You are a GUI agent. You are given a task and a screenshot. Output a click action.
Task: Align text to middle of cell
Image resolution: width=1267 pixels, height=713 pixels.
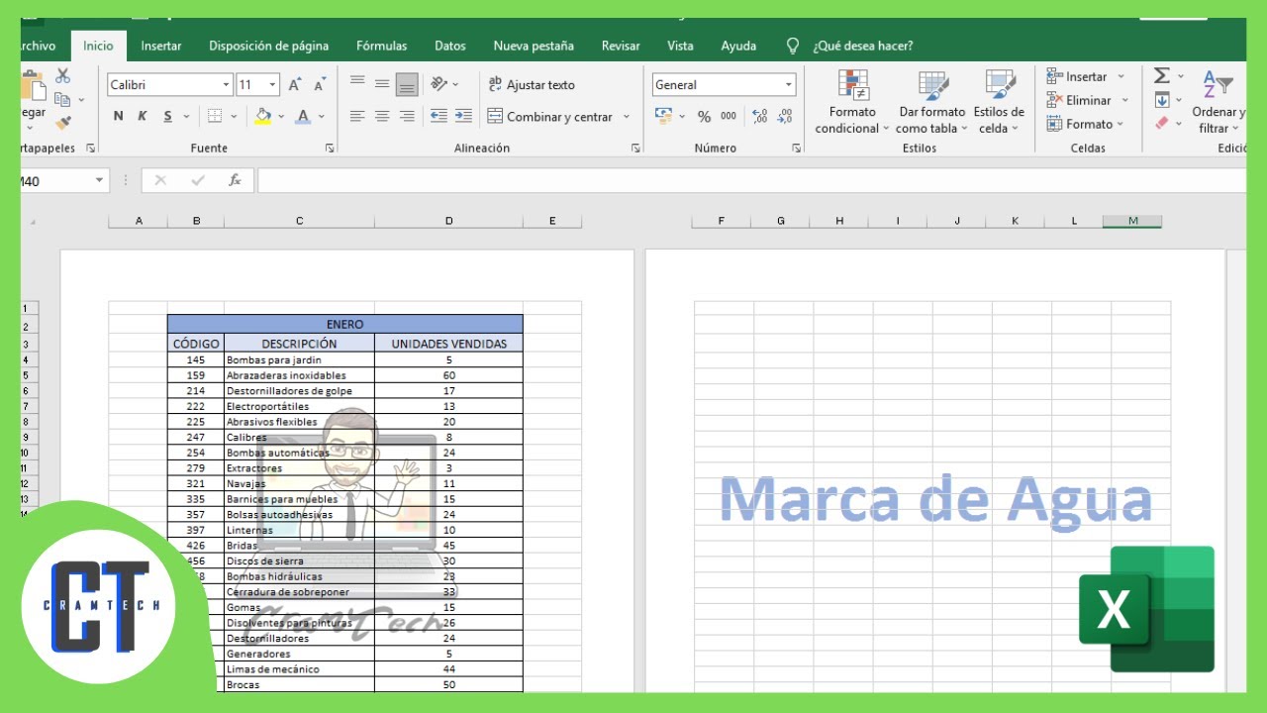click(x=382, y=85)
